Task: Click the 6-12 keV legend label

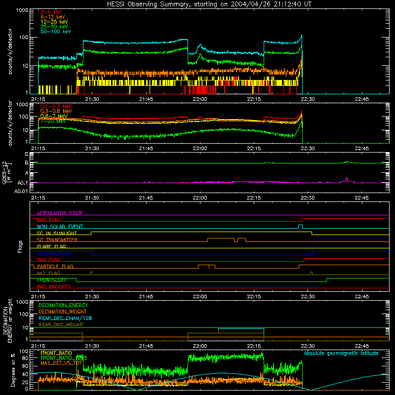Action: point(53,17)
